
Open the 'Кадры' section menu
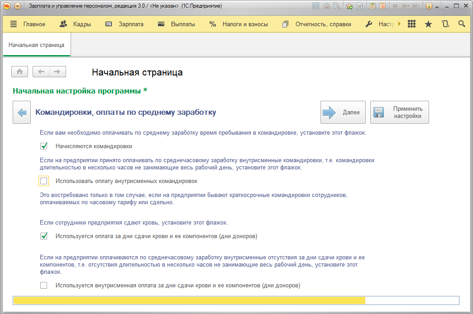point(76,24)
